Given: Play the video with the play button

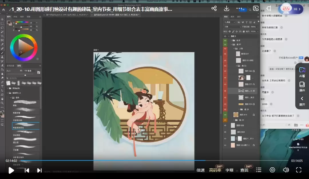Looking at the screenshot, I should pos(11,170).
